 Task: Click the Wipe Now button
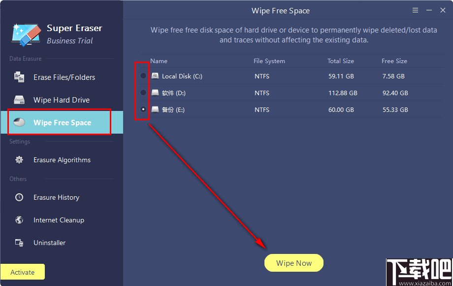coord(294,263)
